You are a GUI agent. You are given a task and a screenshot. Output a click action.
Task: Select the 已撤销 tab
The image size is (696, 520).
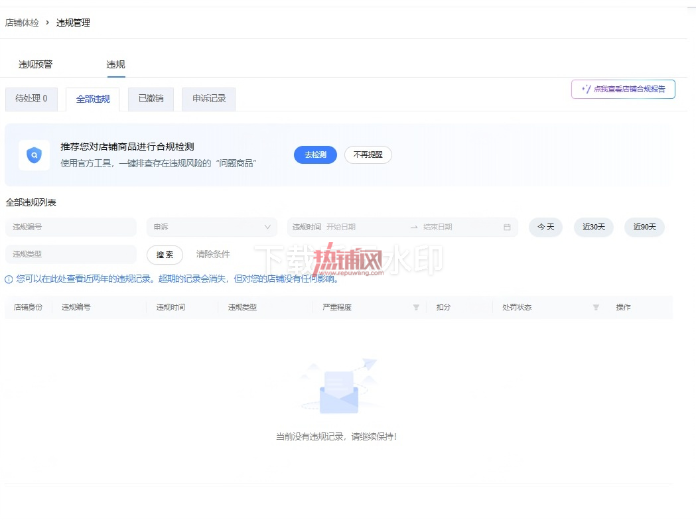(x=151, y=99)
